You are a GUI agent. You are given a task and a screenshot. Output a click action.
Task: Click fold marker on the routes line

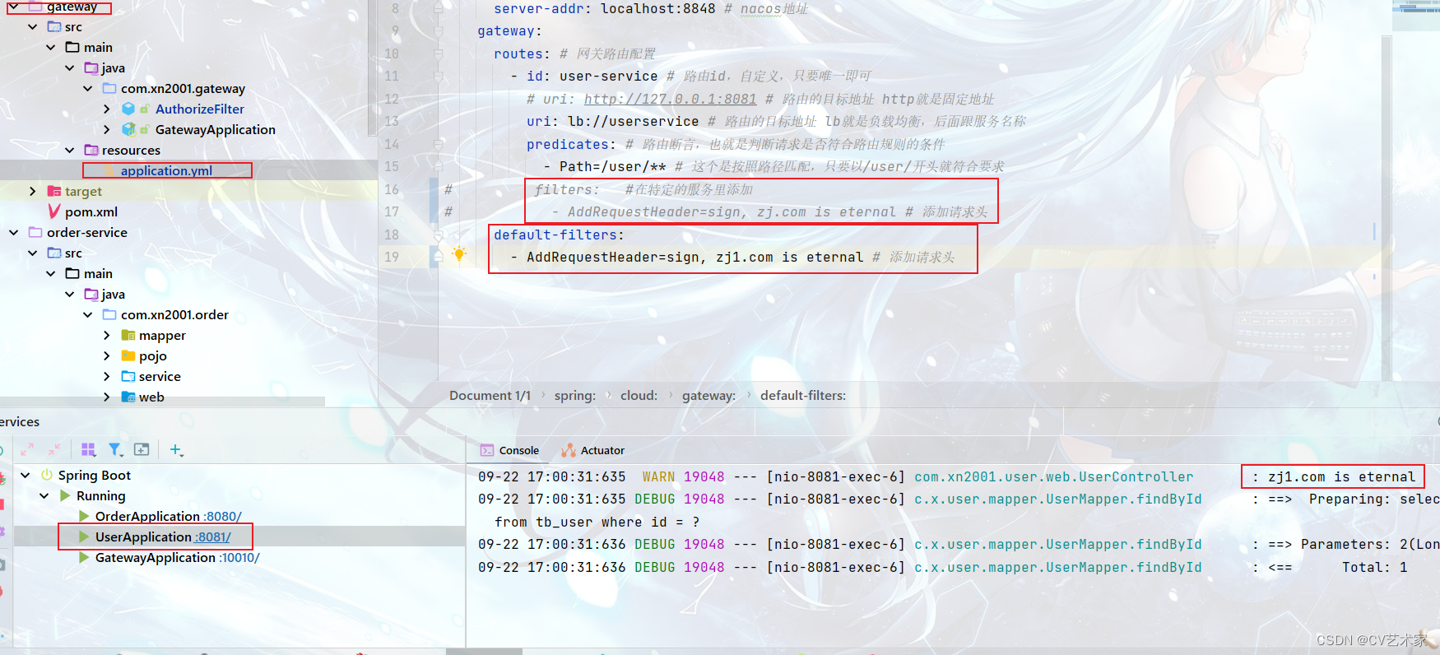point(438,53)
